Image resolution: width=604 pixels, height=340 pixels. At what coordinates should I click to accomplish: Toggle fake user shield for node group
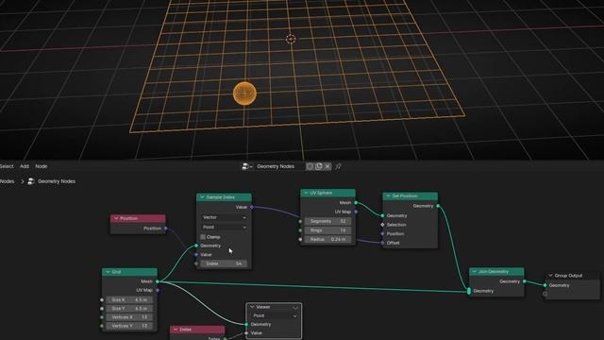[310, 166]
